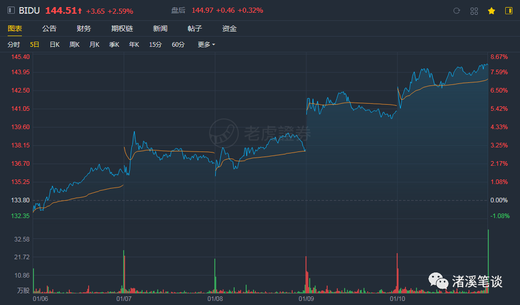Click the red volume spike at 01/07
Screen dimensions: 520x305
pos(124,274)
